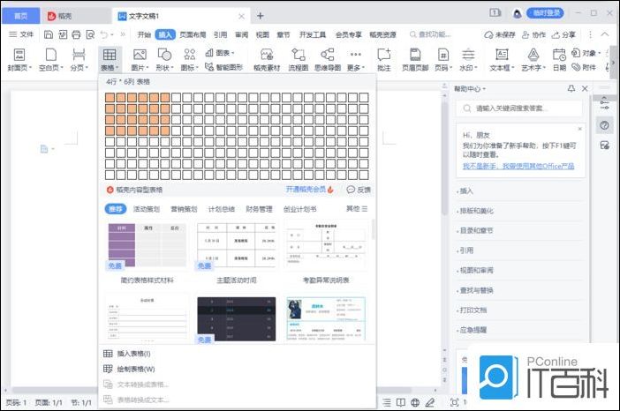Click the 开通稻壳会员 membership link

pyautogui.click(x=309, y=189)
